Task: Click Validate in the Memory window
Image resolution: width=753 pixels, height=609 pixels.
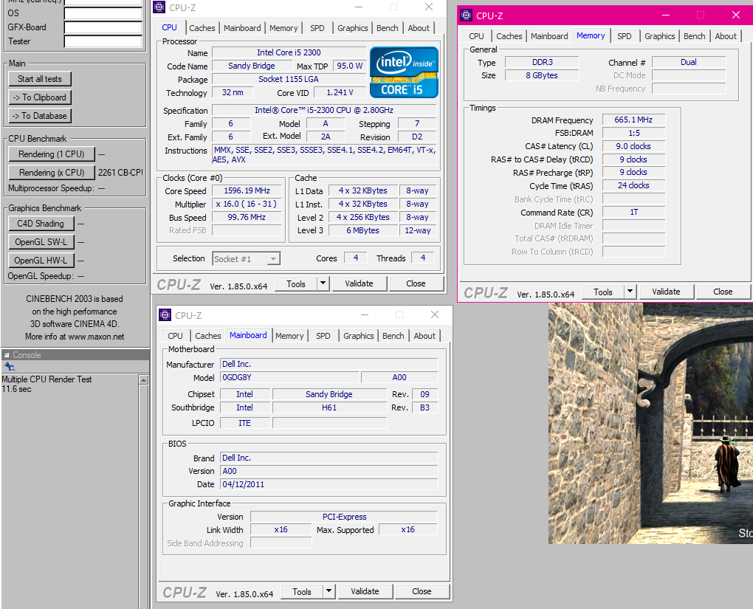Action: point(666,291)
